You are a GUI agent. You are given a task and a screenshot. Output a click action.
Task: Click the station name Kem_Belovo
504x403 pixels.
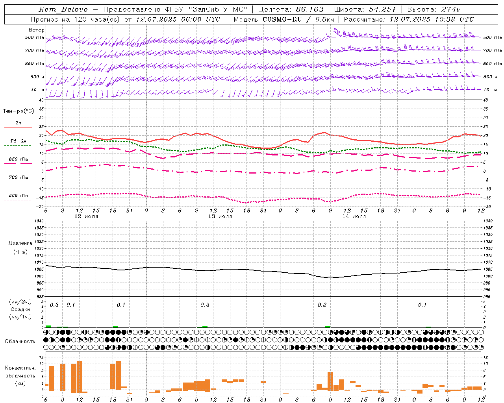(x=63, y=9)
